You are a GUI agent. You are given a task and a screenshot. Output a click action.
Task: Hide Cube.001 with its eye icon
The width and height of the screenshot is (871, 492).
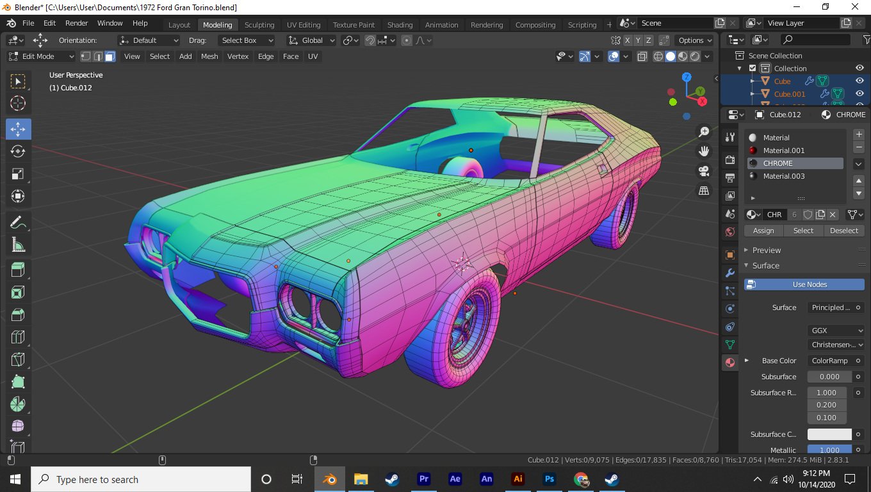tap(859, 94)
